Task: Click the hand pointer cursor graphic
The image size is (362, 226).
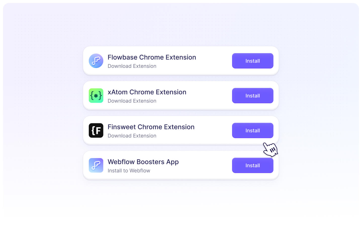Action: pos(270,150)
